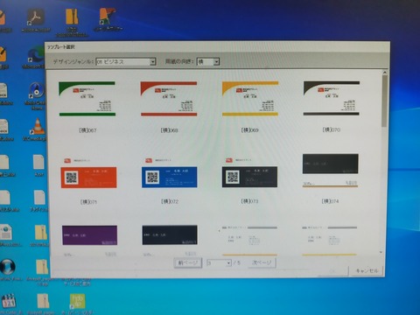The image size is (420, 315).
Task: Open the design genre dropdown showing 01 ビジネス
Action: click(x=126, y=61)
